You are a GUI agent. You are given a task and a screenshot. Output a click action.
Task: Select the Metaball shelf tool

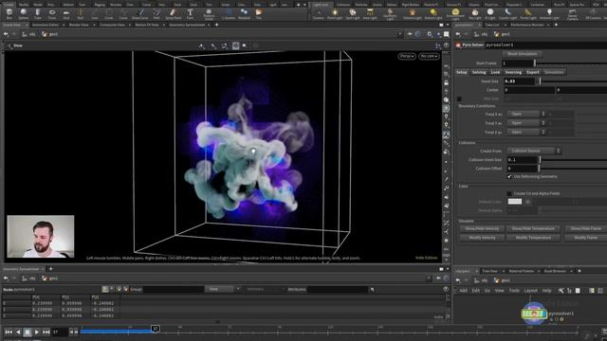(x=244, y=14)
